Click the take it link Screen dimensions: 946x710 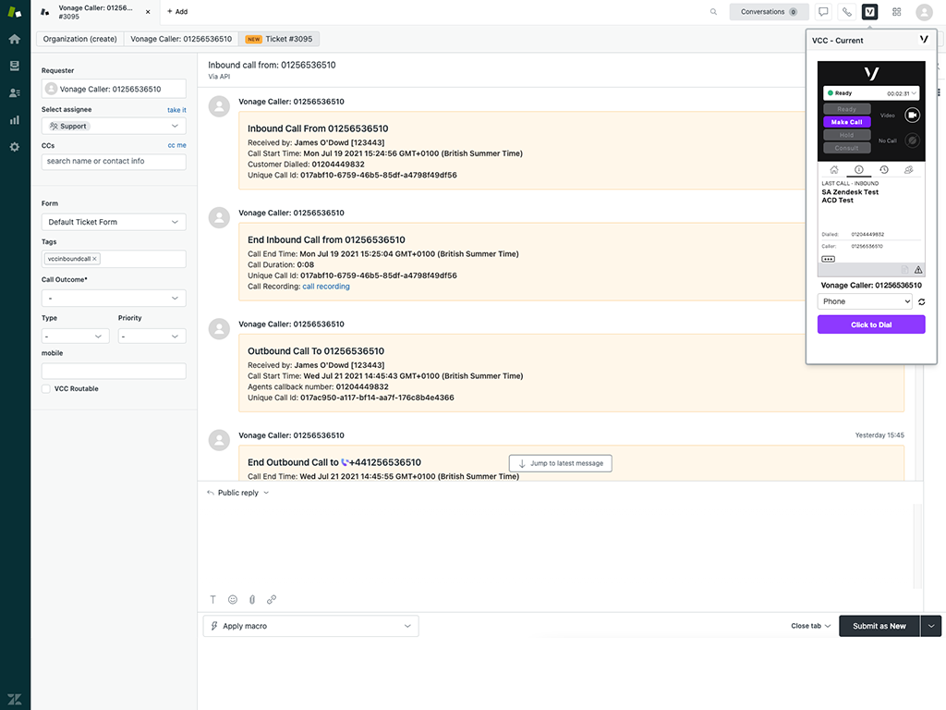[x=176, y=110]
